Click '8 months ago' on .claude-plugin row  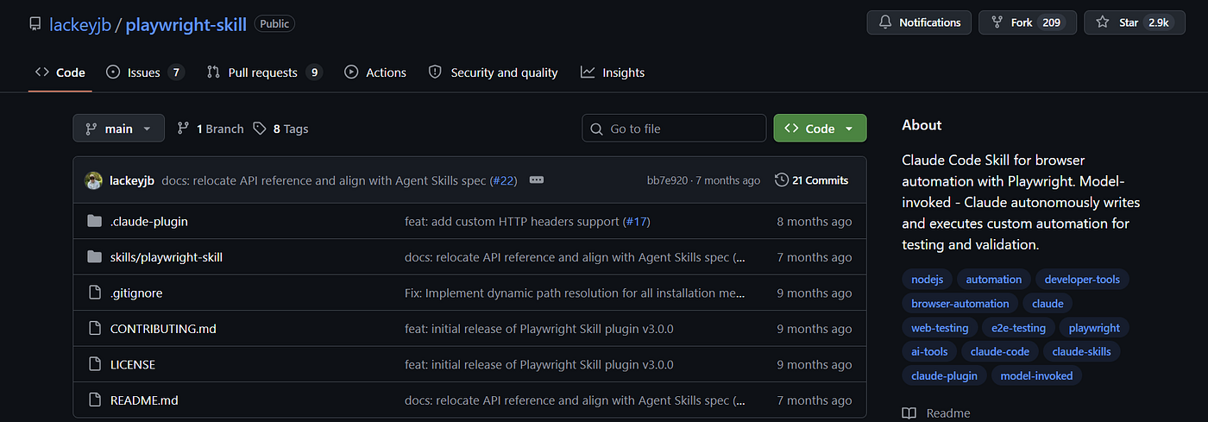(814, 222)
